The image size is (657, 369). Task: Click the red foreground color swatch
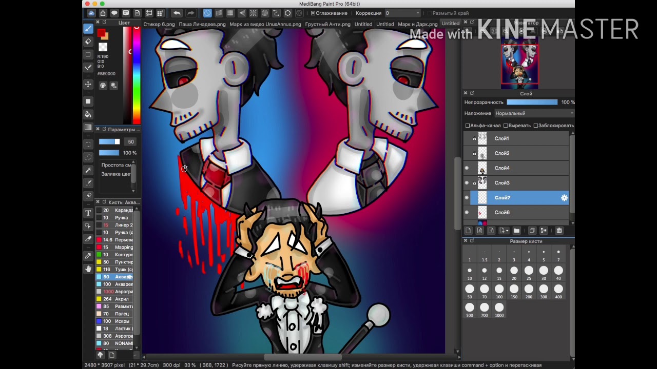(101, 33)
